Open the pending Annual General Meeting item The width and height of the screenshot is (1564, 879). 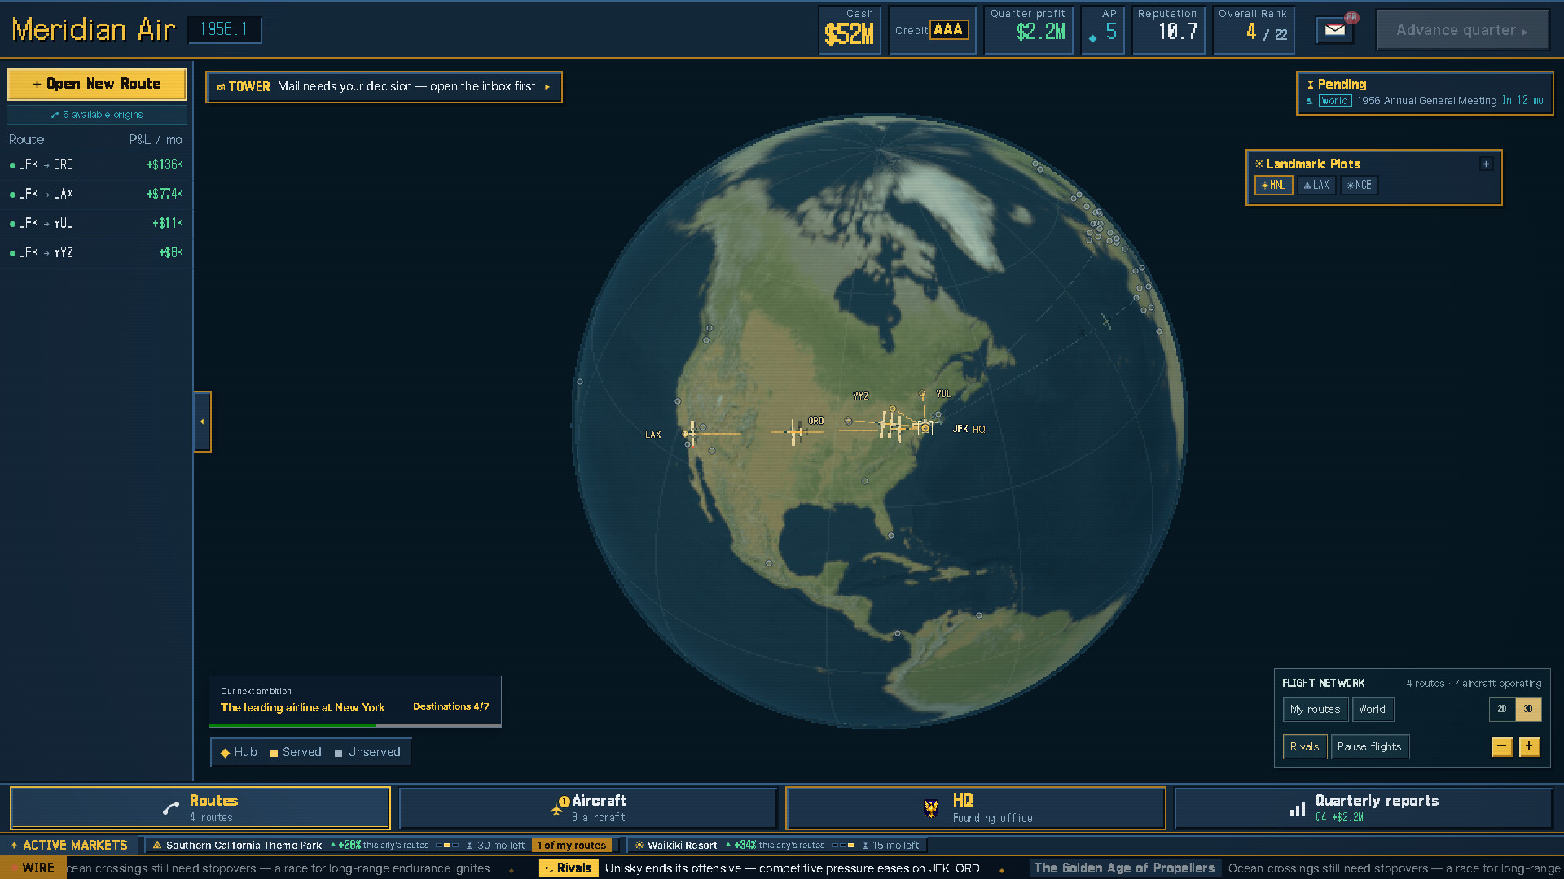click(1425, 101)
